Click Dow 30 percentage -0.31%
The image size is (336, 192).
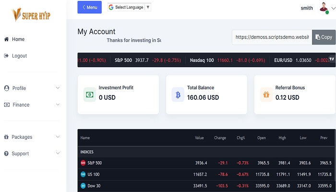(x=242, y=186)
